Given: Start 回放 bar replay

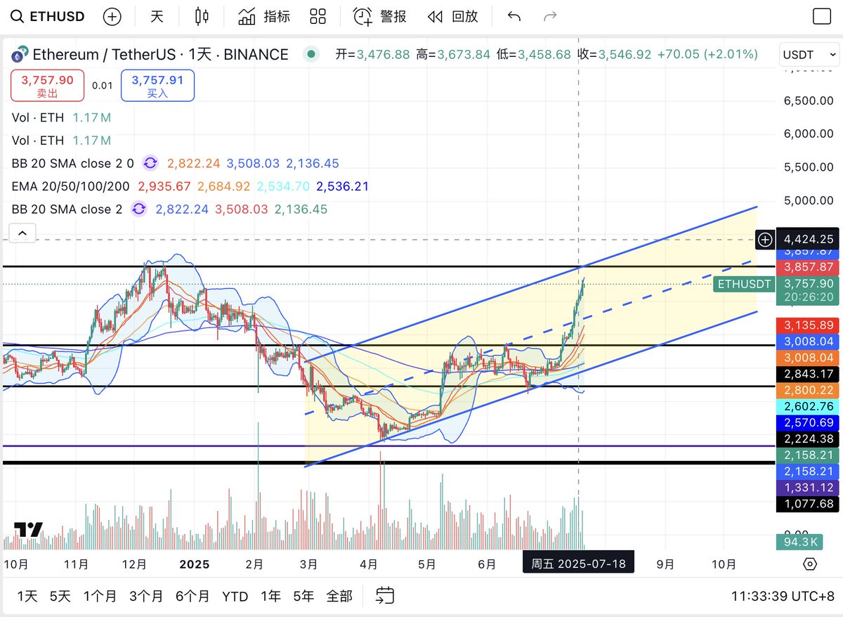Looking at the screenshot, I should 453,17.
